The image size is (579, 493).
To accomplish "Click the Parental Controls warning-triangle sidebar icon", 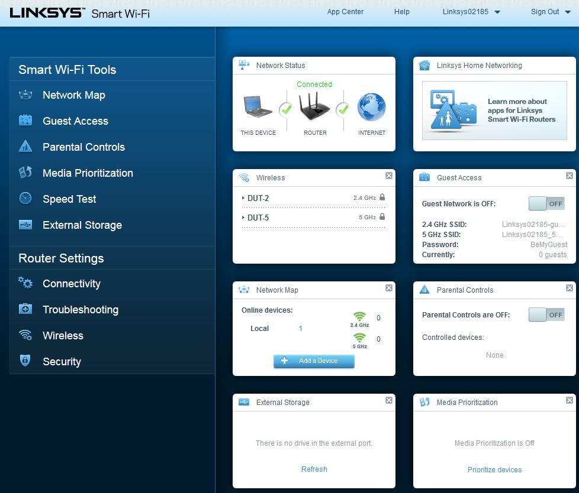I will [x=25, y=147].
